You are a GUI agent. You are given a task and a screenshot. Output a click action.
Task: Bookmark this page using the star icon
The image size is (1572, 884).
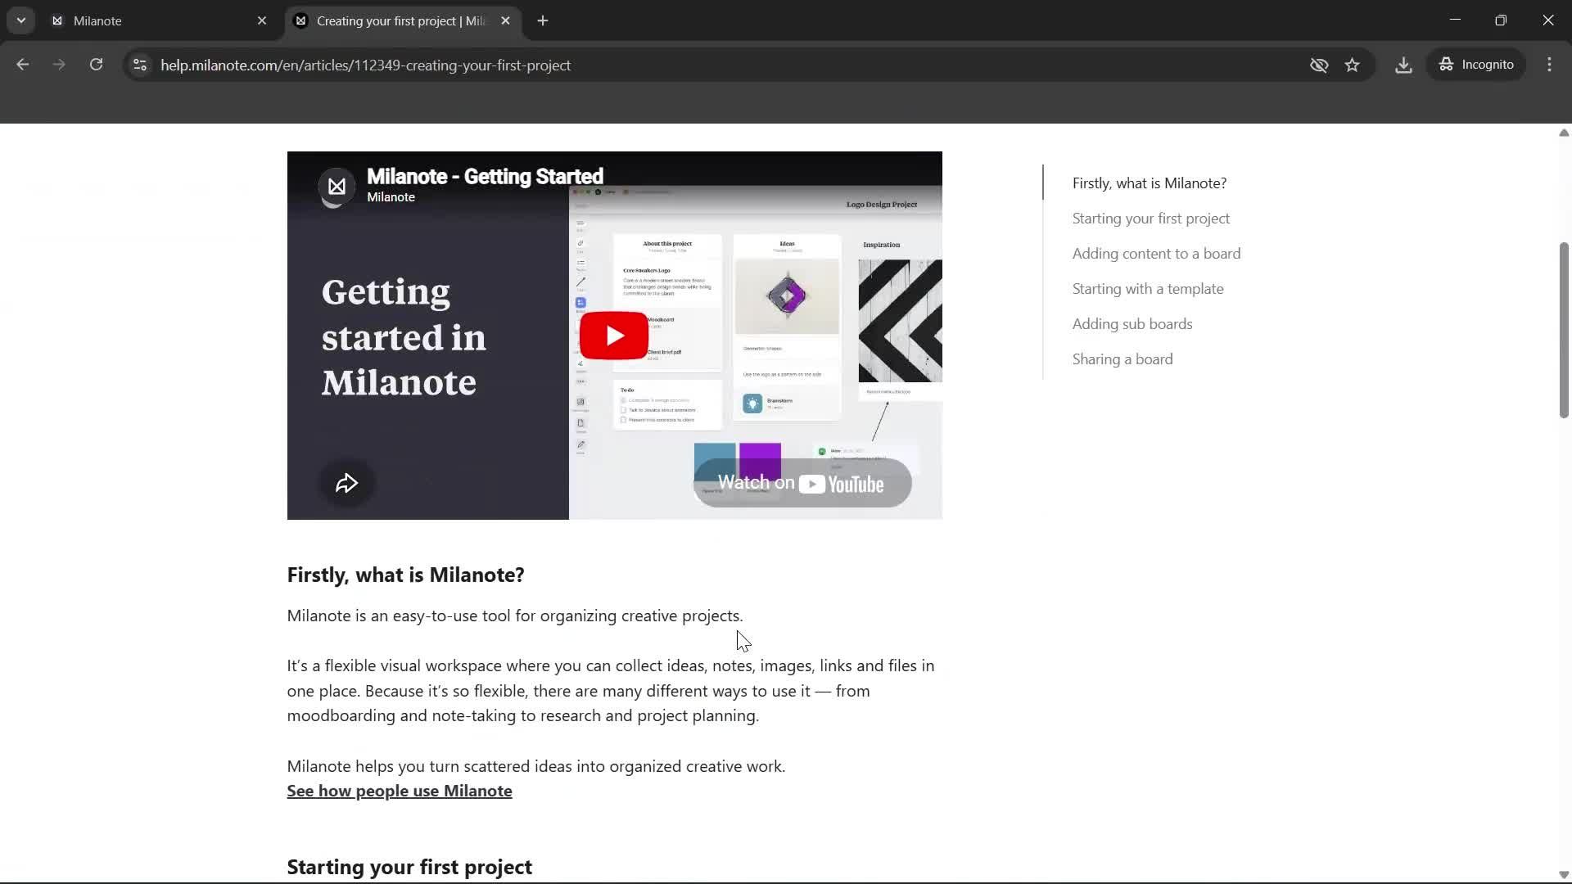click(1353, 65)
